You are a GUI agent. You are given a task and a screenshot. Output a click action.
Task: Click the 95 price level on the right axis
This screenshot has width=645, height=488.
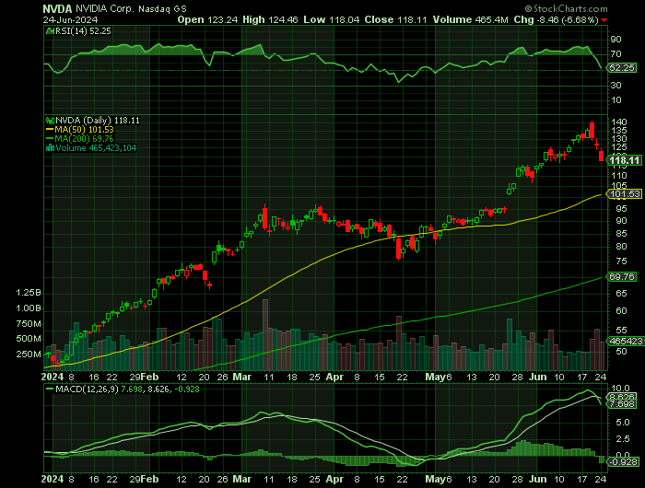point(621,209)
